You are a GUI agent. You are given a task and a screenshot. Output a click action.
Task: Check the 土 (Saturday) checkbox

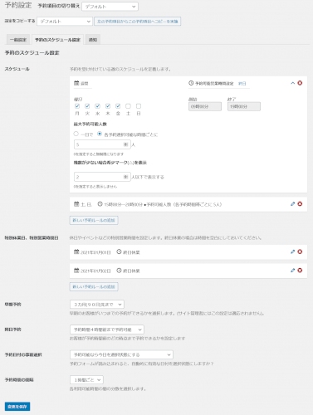coord(128,106)
